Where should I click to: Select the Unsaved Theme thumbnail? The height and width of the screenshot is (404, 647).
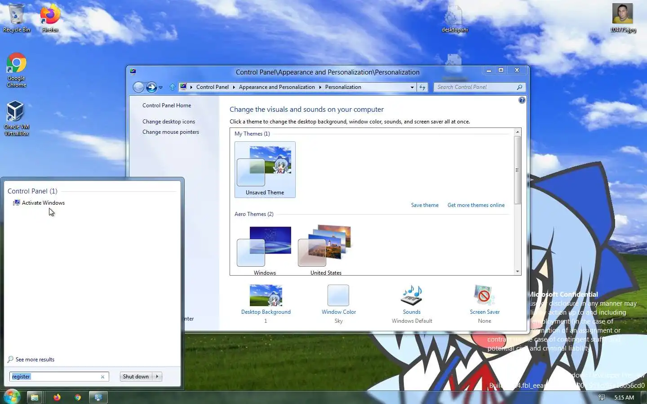point(265,170)
